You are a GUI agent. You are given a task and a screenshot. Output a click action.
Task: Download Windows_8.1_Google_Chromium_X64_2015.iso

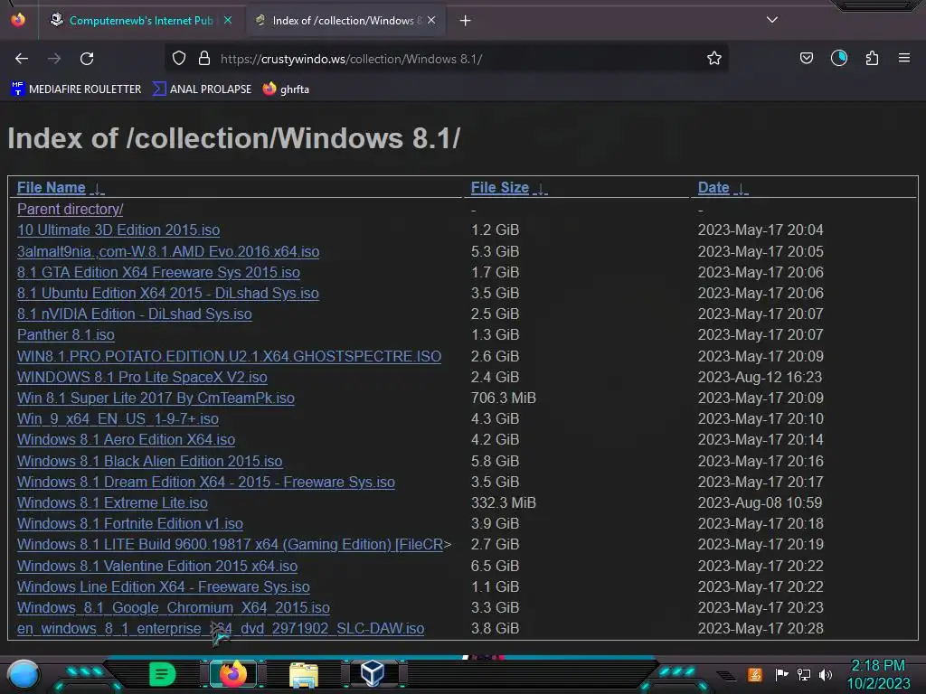click(173, 608)
